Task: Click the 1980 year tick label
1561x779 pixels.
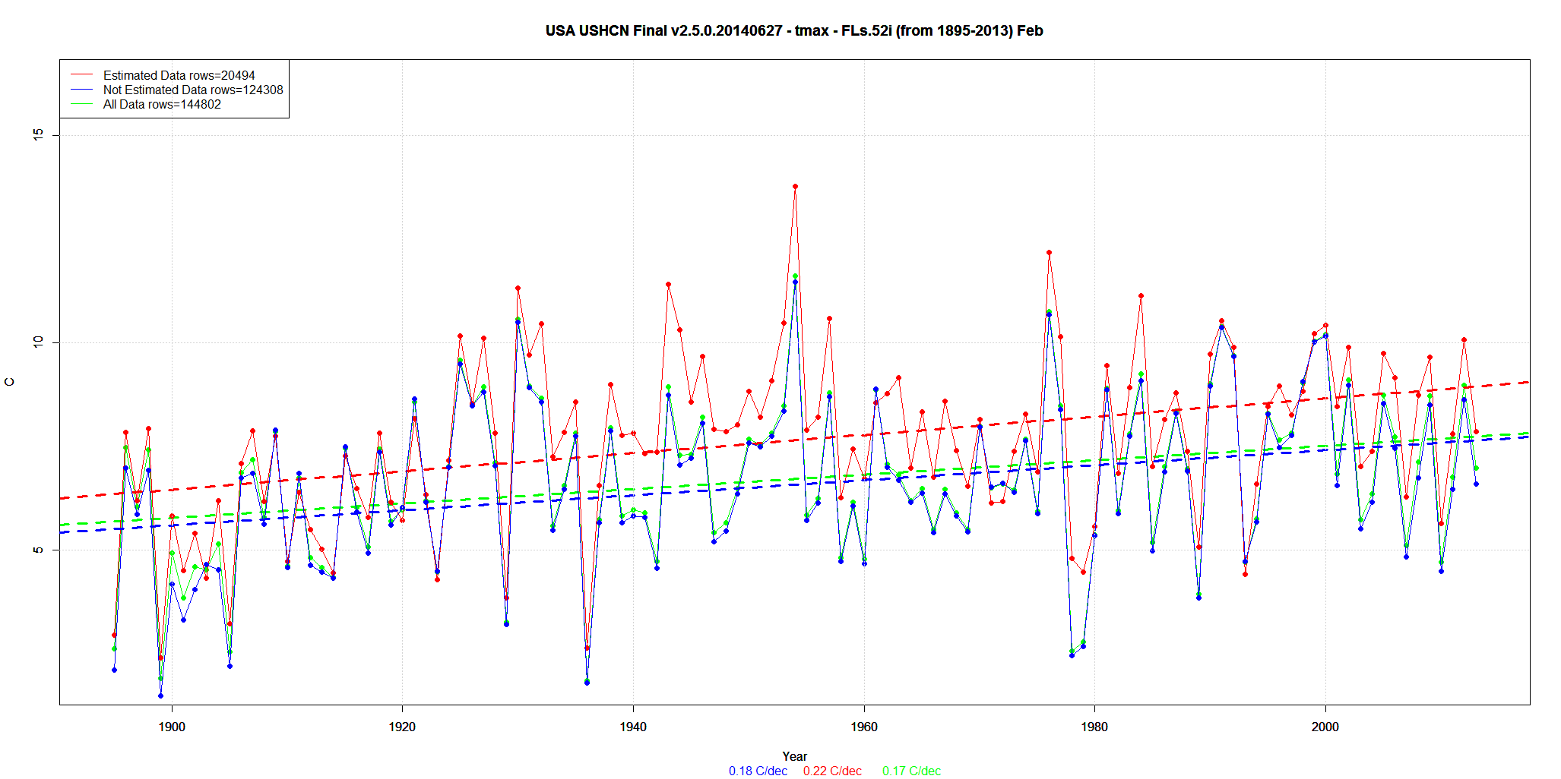Action: pos(1094,727)
